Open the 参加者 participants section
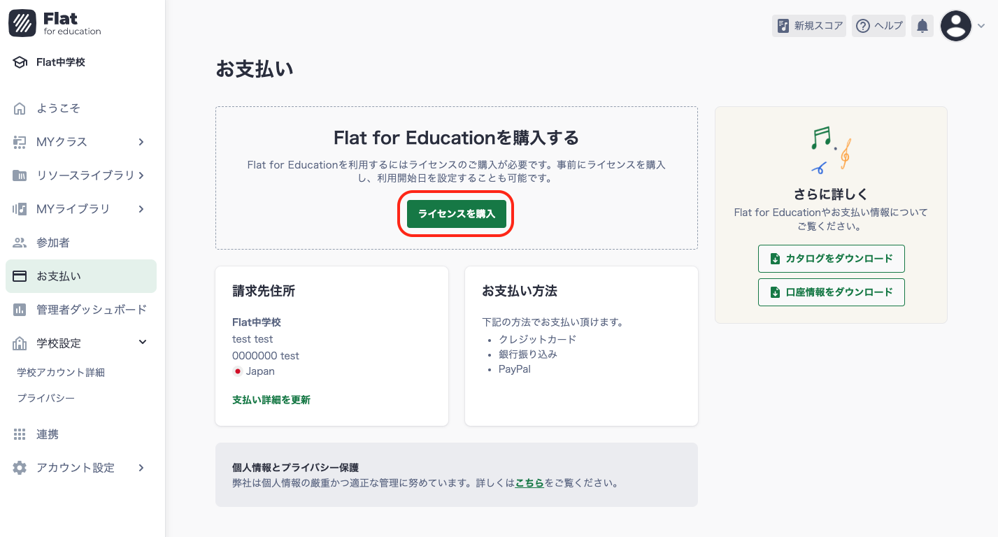Image resolution: width=998 pixels, height=537 pixels. pos(52,242)
